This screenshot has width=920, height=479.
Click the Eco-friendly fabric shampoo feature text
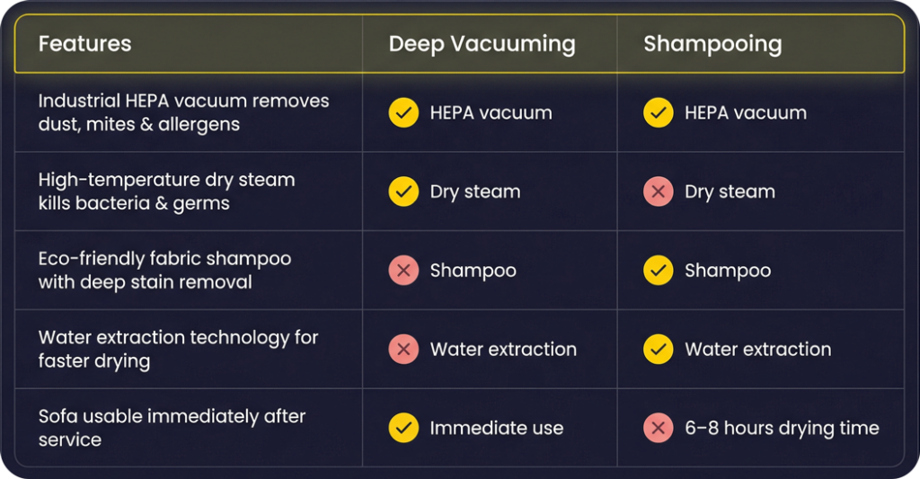(x=164, y=271)
